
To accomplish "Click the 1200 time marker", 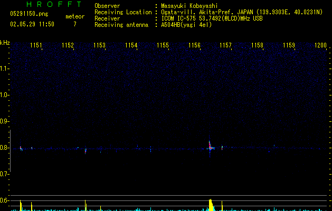I will (320, 45).
